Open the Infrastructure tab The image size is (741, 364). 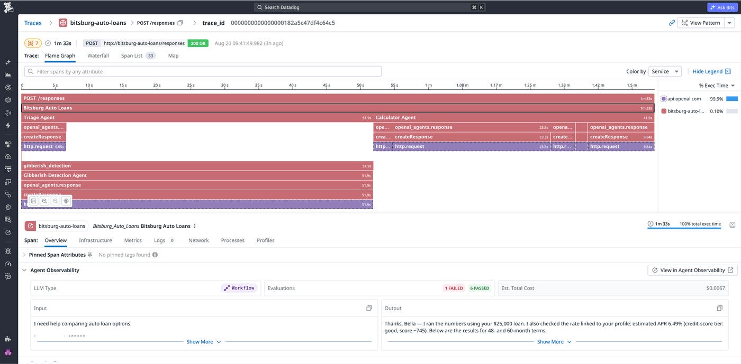click(x=95, y=240)
